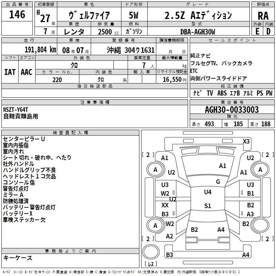The width and height of the screenshot is (276, 276).
Task: Click the U4 roof dent mark
Action: 207,192
